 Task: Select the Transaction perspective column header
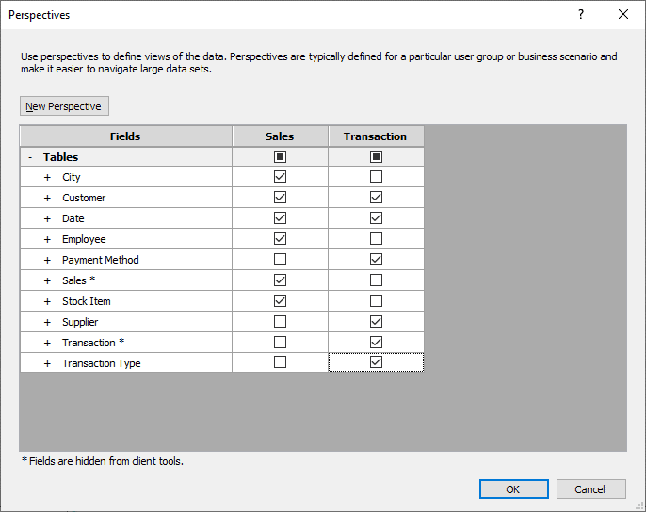[376, 136]
